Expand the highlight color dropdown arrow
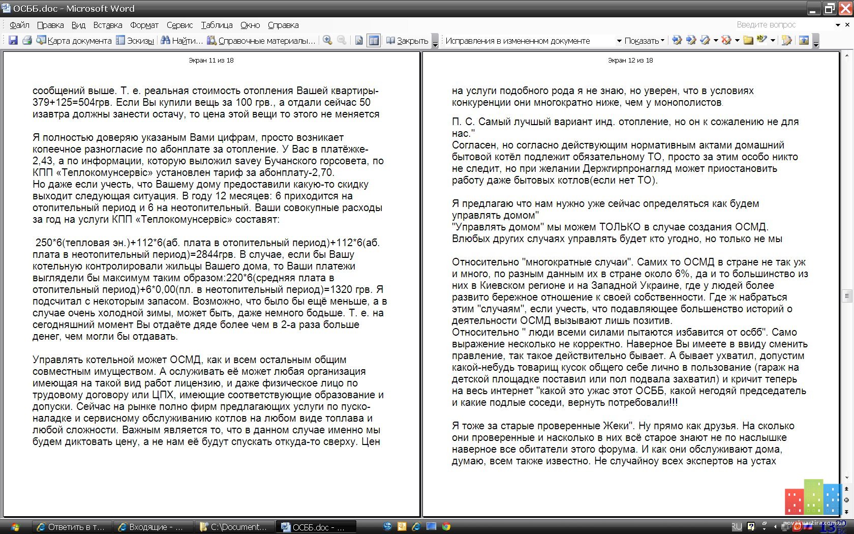Viewport: 854px width, 534px height. 773,41
